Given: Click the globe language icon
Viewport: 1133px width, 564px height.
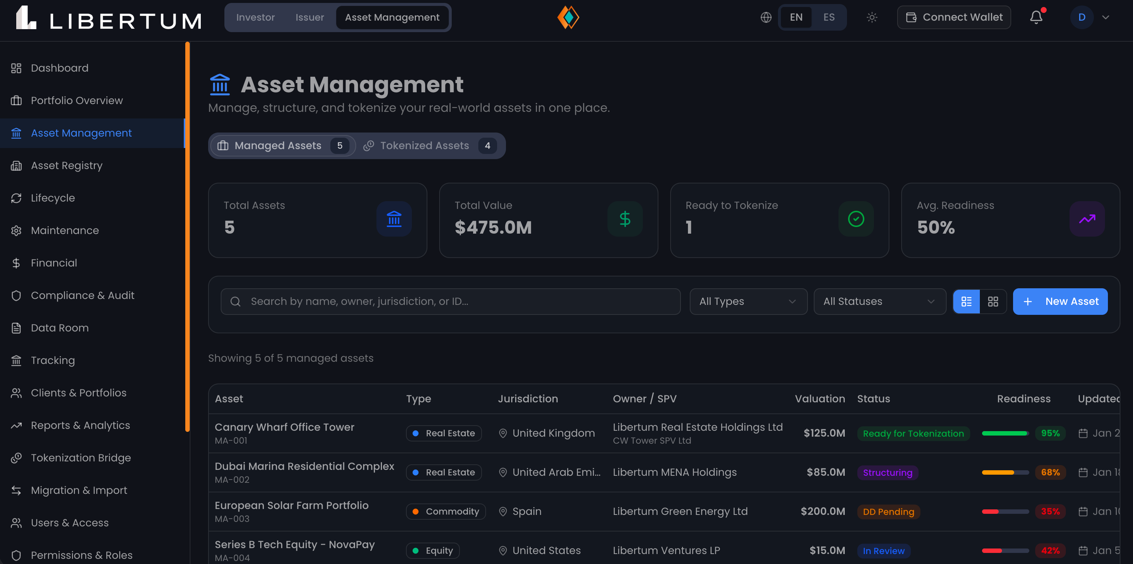Looking at the screenshot, I should (x=766, y=17).
